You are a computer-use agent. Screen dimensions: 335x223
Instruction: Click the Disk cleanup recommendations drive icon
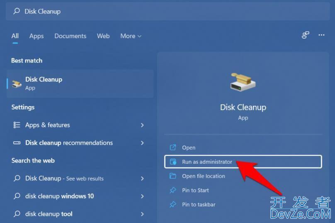click(17, 143)
